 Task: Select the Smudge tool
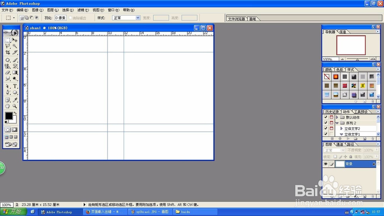pos(8,79)
